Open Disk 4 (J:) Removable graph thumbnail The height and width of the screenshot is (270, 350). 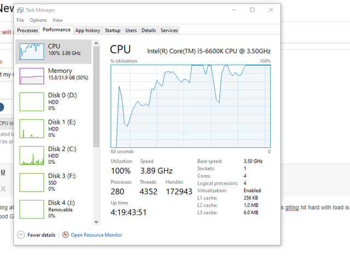point(32,209)
